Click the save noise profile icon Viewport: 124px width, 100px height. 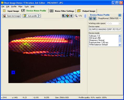click(94, 18)
